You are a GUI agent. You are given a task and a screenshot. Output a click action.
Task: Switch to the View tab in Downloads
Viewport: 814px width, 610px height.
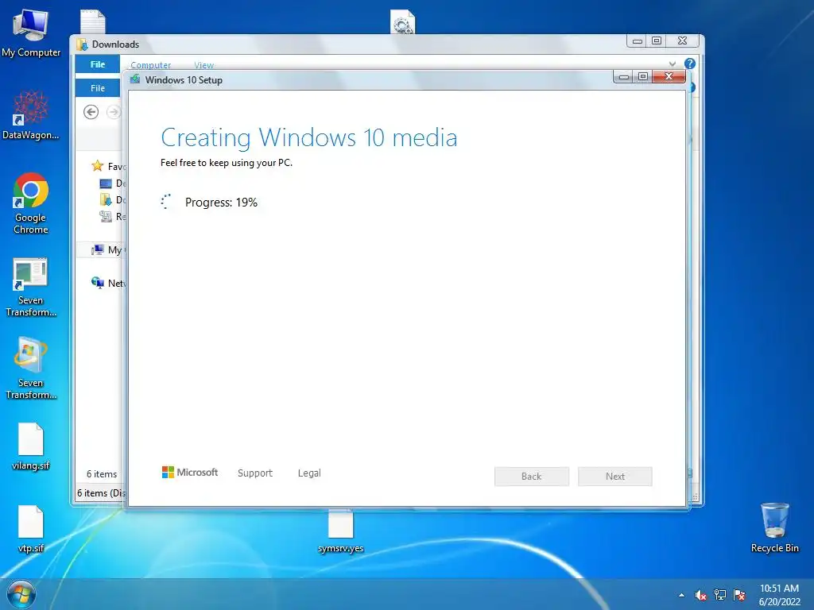pos(204,65)
